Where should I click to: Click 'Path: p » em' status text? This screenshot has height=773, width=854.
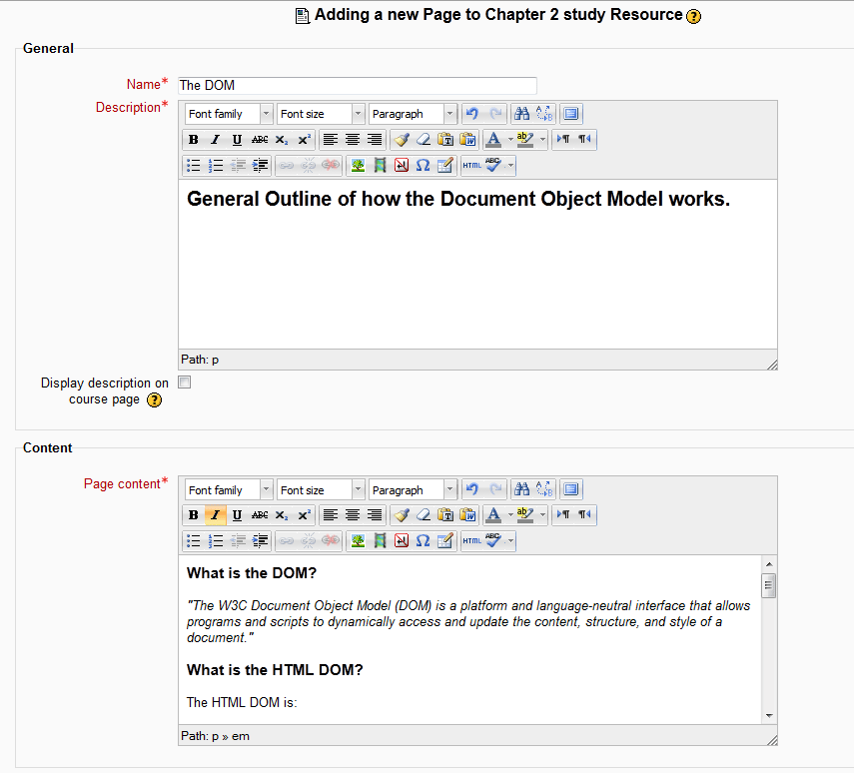(215, 736)
